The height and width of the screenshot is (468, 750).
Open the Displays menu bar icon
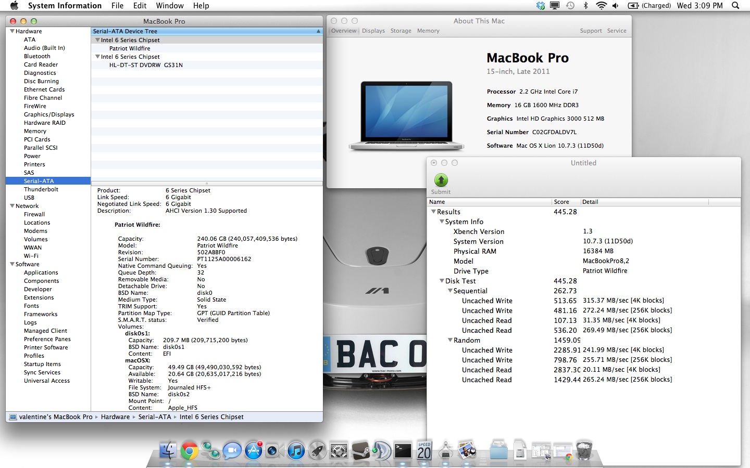(x=555, y=6)
